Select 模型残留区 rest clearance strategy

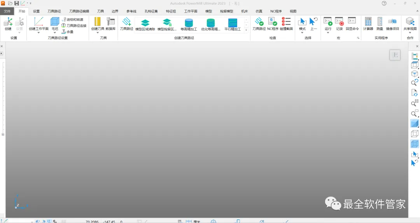(x=167, y=24)
